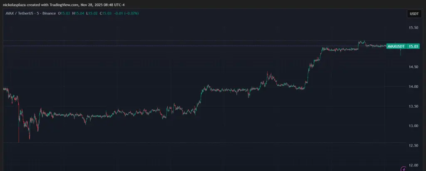
Task: Click the 13.50 price axis label
Action: pos(413,106)
